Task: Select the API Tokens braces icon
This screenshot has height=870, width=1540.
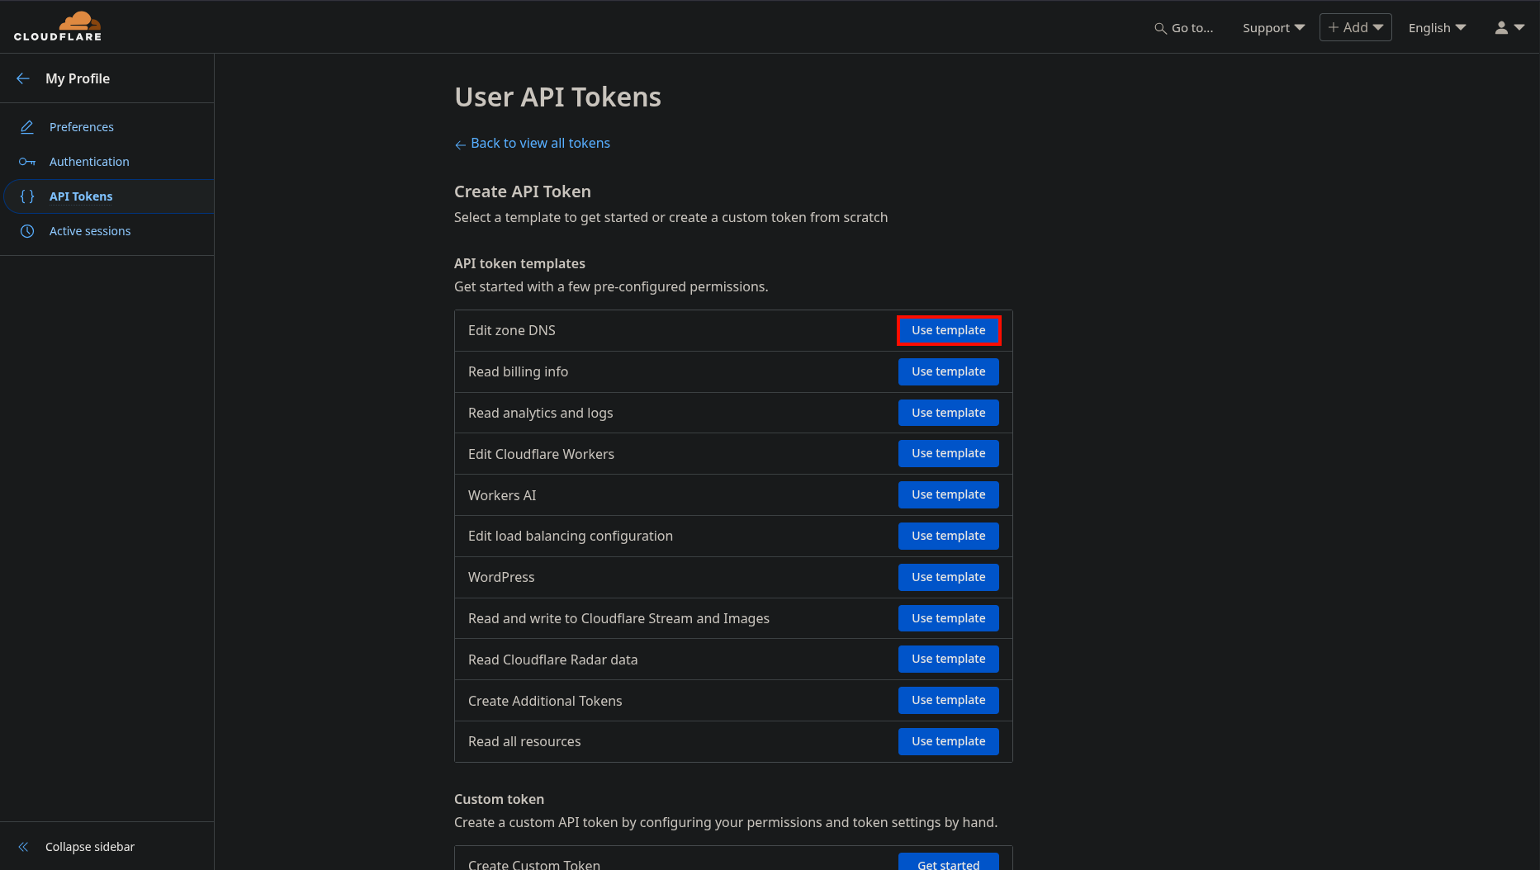Action: [27, 196]
